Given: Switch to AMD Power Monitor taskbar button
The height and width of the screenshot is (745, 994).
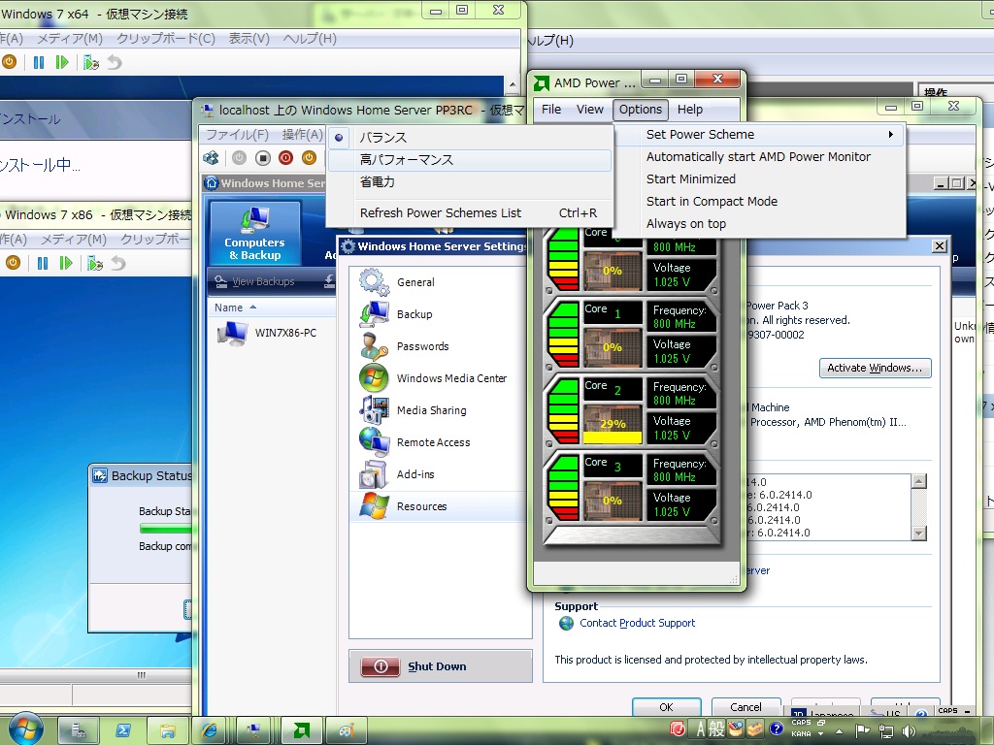Looking at the screenshot, I should [x=301, y=731].
